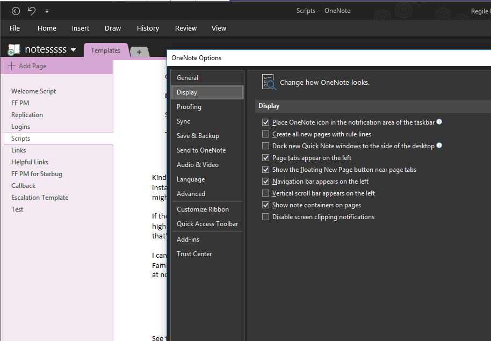Open the Logins page
The height and width of the screenshot is (341, 491).
pyautogui.click(x=59, y=127)
